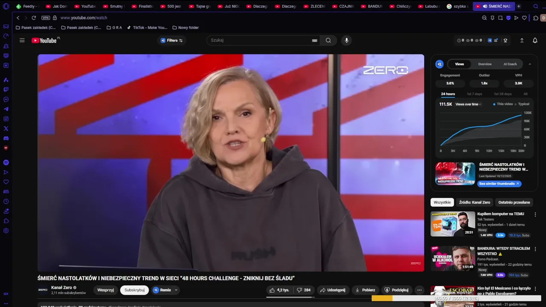Image resolution: width=546 pixels, height=307 pixels.
Task: Open the toolbar heart bookmark icon
Action: click(x=524, y=18)
